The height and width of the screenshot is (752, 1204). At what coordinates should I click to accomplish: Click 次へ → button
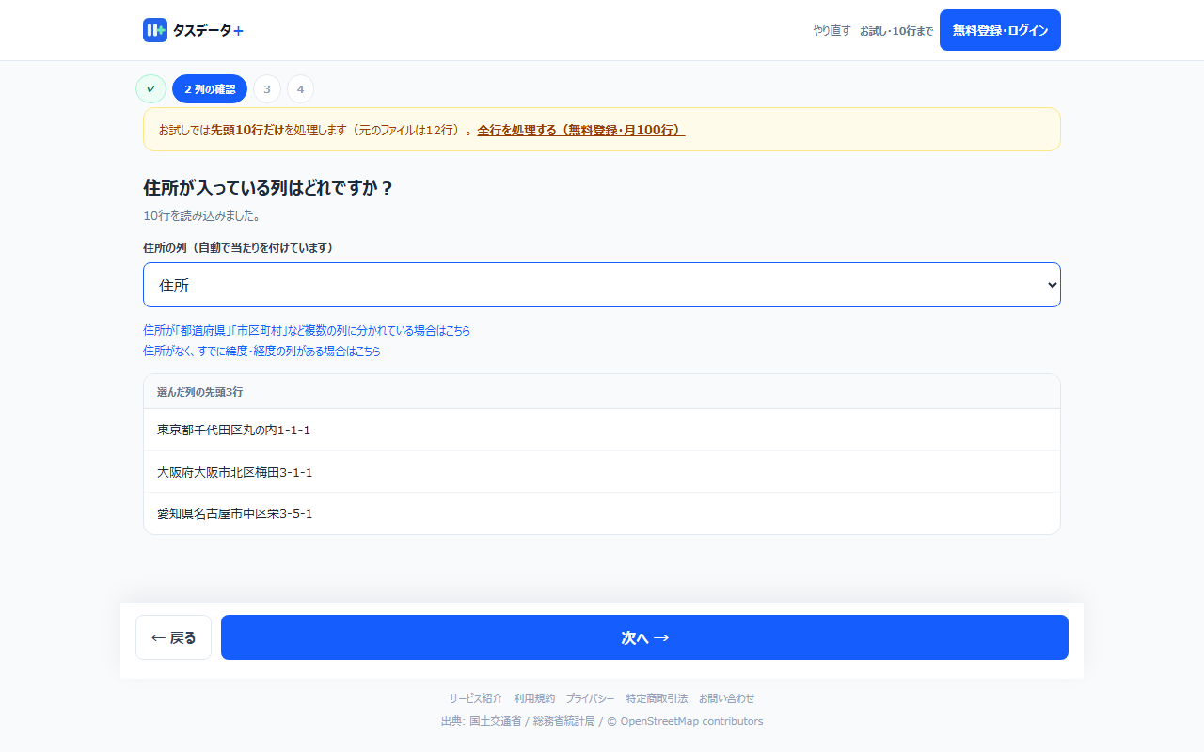click(x=644, y=637)
